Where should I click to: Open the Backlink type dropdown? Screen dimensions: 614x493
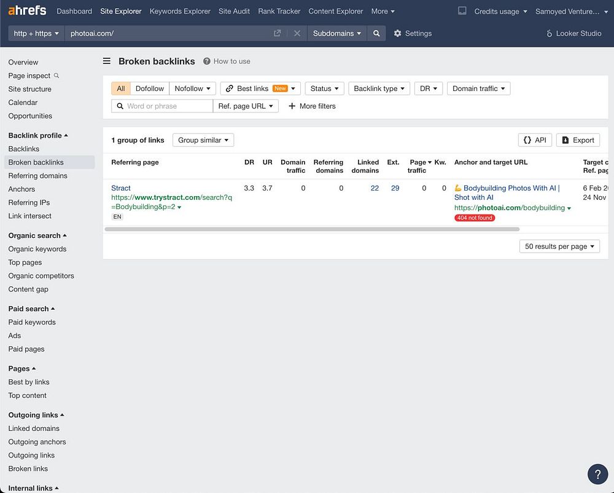coord(379,89)
